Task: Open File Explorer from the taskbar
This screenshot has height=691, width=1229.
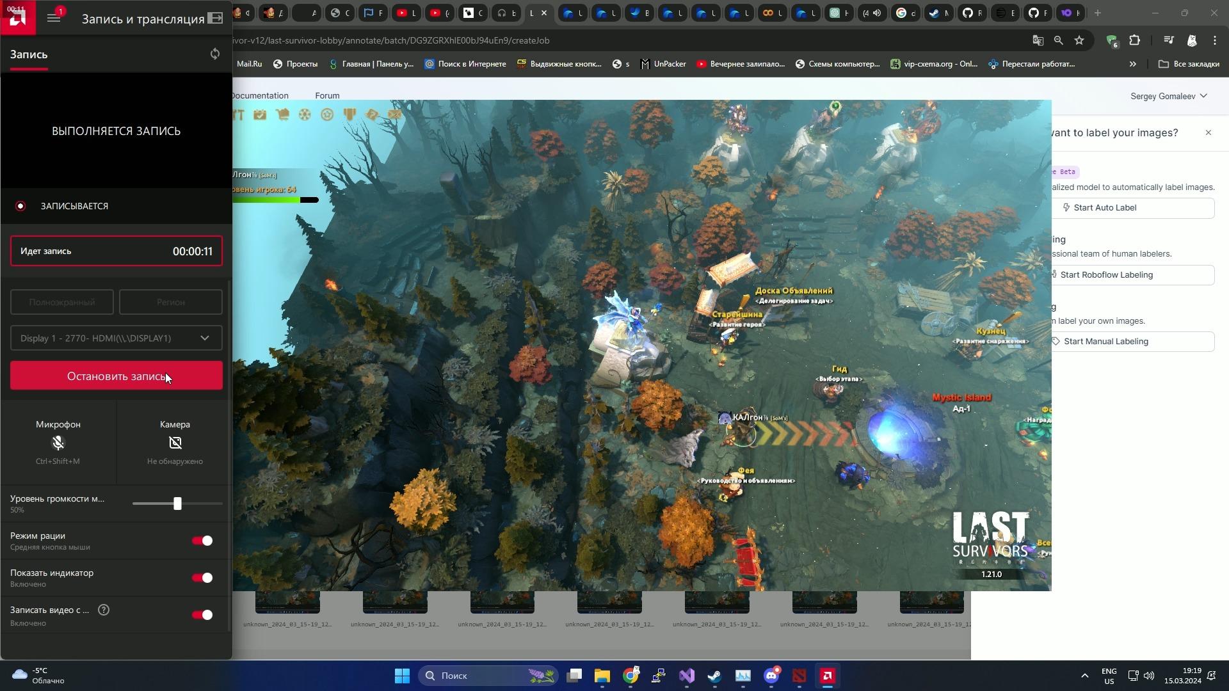Action: (602, 676)
